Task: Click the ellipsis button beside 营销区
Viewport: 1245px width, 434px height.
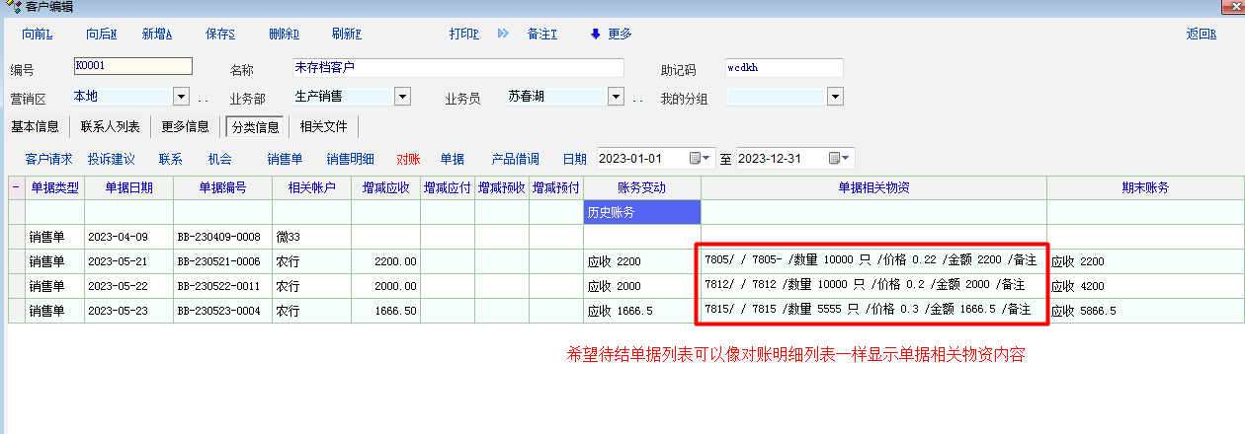Action: tap(203, 99)
